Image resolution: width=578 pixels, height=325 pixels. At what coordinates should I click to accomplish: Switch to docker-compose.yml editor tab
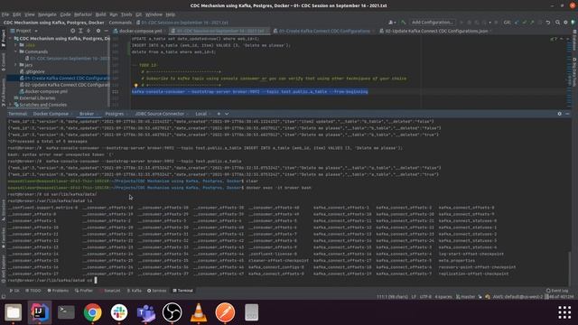(140, 31)
